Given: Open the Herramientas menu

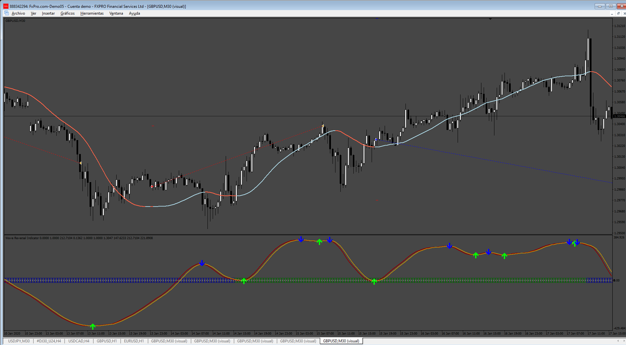Looking at the screenshot, I should click(92, 13).
